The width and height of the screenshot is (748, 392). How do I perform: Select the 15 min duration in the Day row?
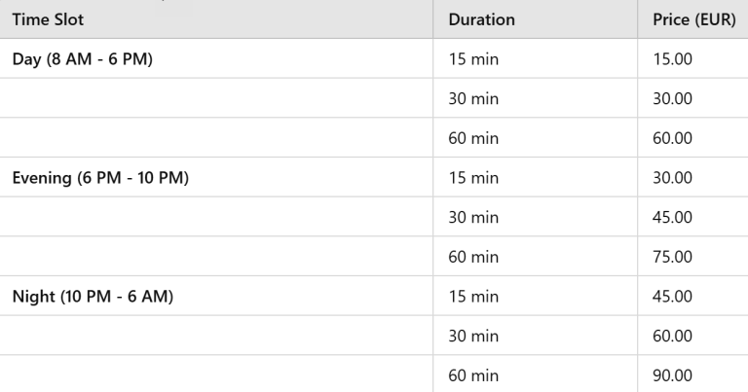472,58
